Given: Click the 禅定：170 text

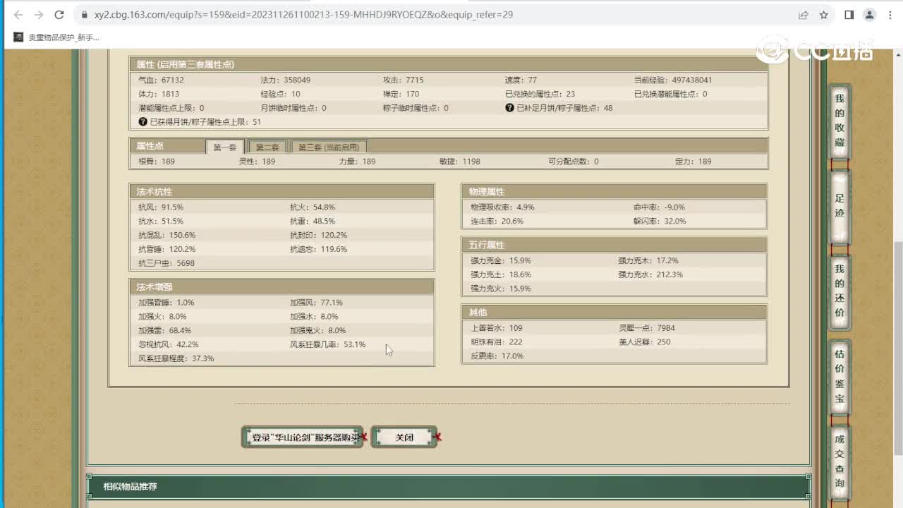Looking at the screenshot, I should 401,94.
